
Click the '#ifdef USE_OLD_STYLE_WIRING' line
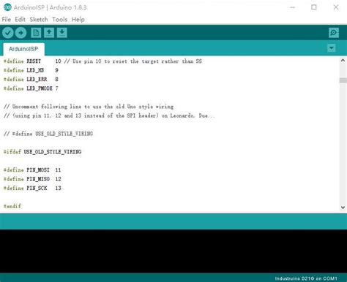pyautogui.click(x=42, y=152)
